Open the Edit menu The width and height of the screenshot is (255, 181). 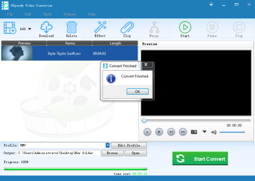[28, 14]
